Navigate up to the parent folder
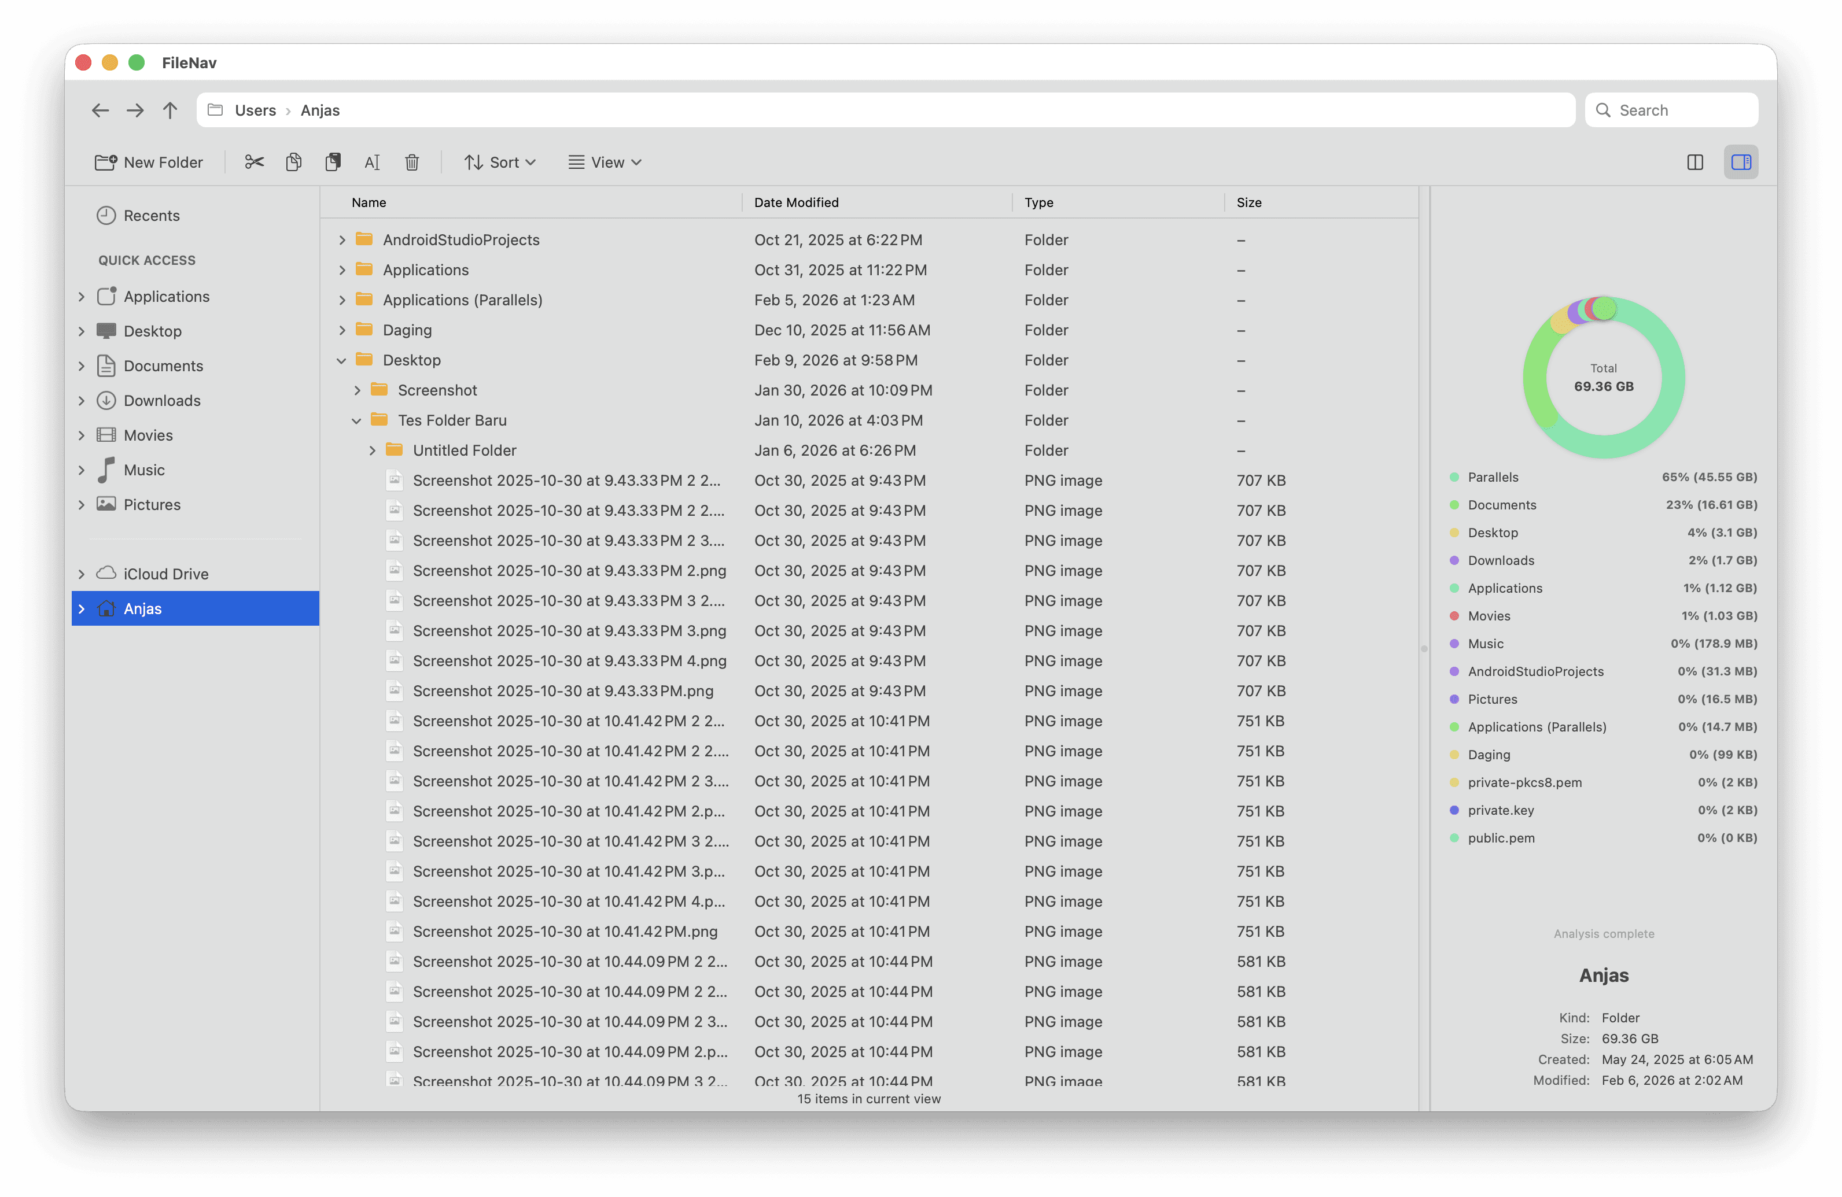The width and height of the screenshot is (1842, 1197). click(170, 110)
